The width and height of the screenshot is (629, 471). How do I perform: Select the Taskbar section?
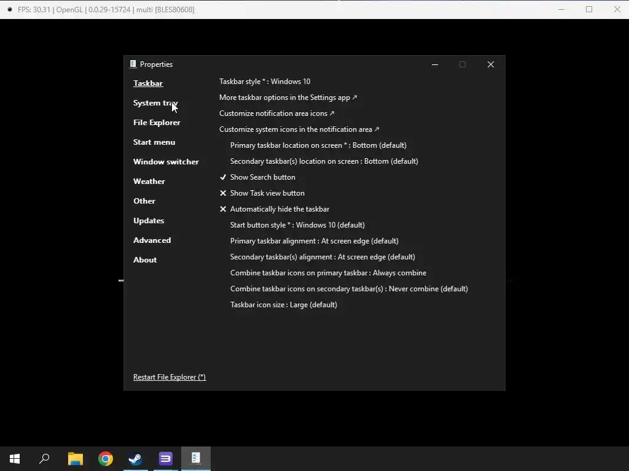[148, 83]
